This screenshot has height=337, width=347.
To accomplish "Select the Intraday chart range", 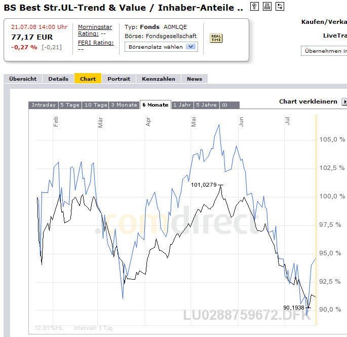I will [x=44, y=105].
